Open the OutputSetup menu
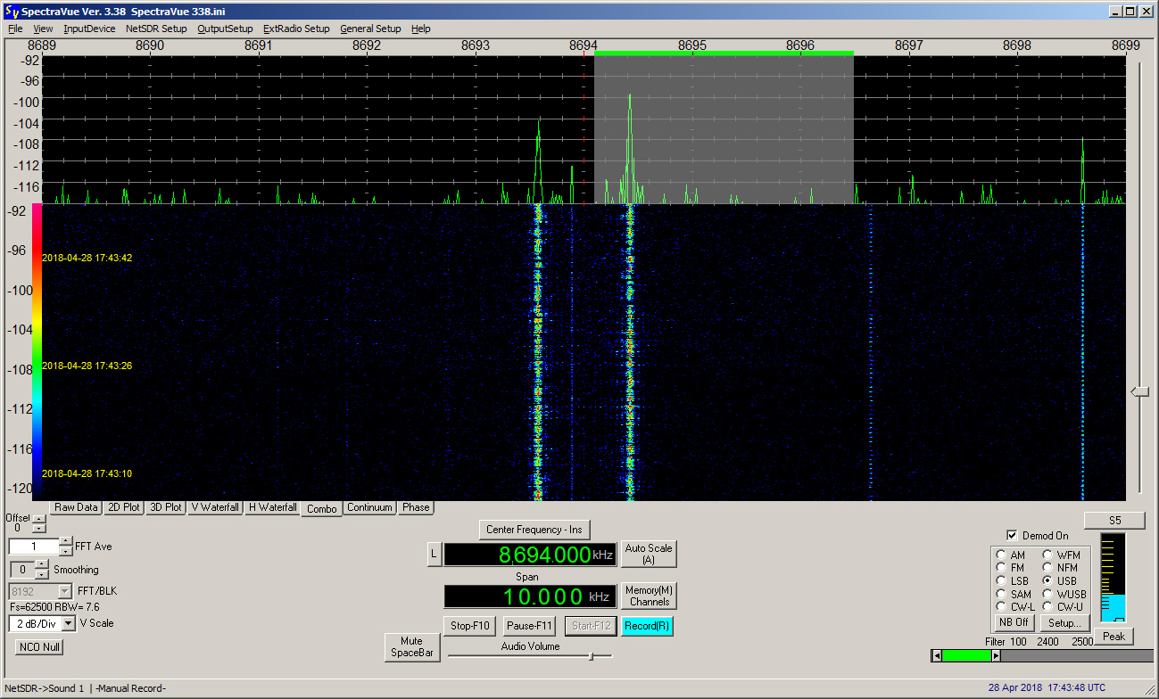 pos(225,29)
